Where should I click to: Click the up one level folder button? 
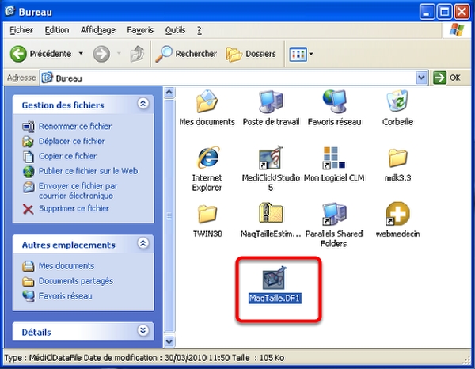(x=137, y=54)
